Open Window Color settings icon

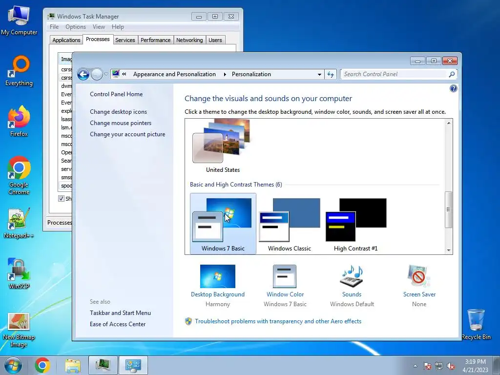285,276
